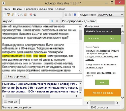Click the yin-yang deep check icon
The height and width of the screenshot is (111, 126).
click(35, 15)
